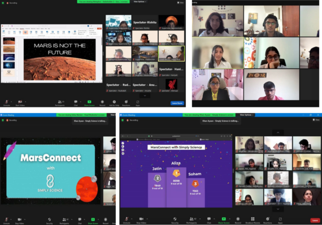Click the red Leave button
Image resolution: width=322 pixels, height=225 pixels.
tap(315, 220)
